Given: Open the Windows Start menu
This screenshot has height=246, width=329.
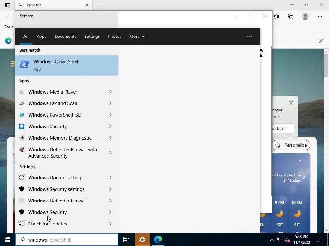Looking at the screenshot, I should click(x=8, y=240).
